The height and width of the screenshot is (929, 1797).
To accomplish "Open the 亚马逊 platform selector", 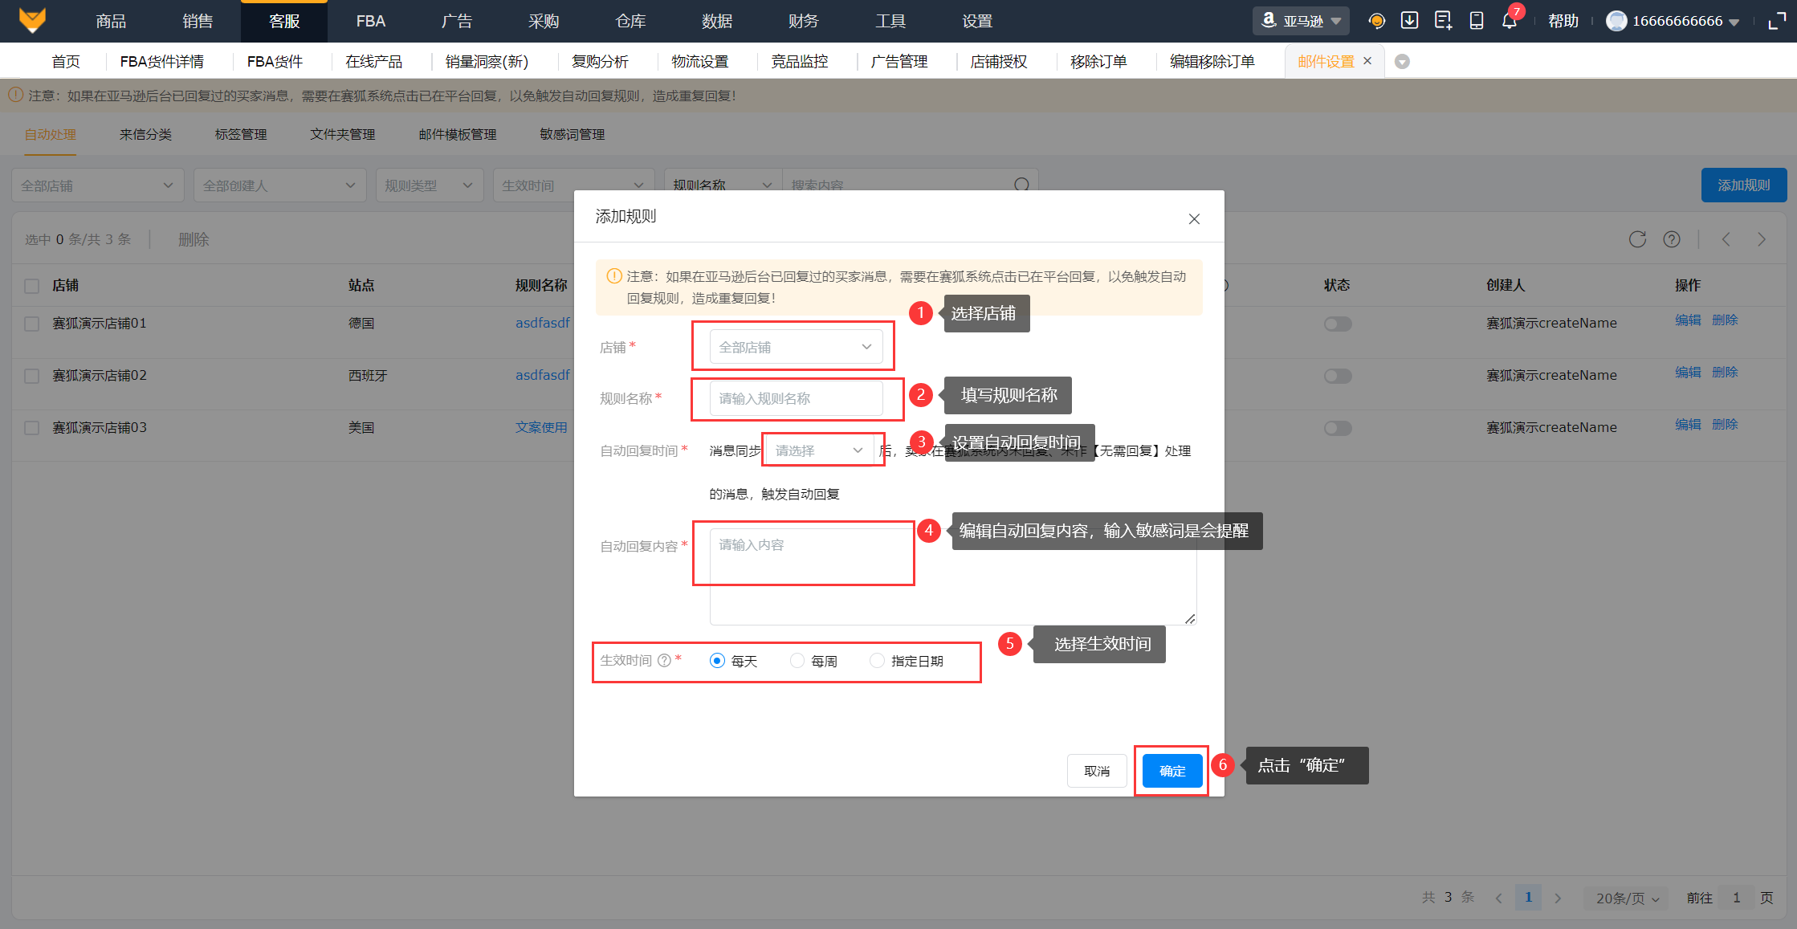I will pos(1301,21).
